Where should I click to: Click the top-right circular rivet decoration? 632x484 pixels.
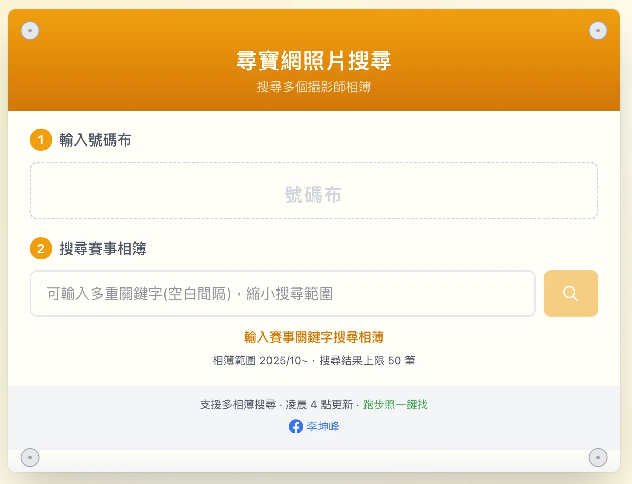[x=598, y=30]
